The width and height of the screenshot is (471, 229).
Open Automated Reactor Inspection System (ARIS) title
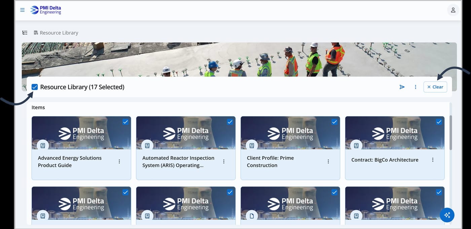(178, 162)
